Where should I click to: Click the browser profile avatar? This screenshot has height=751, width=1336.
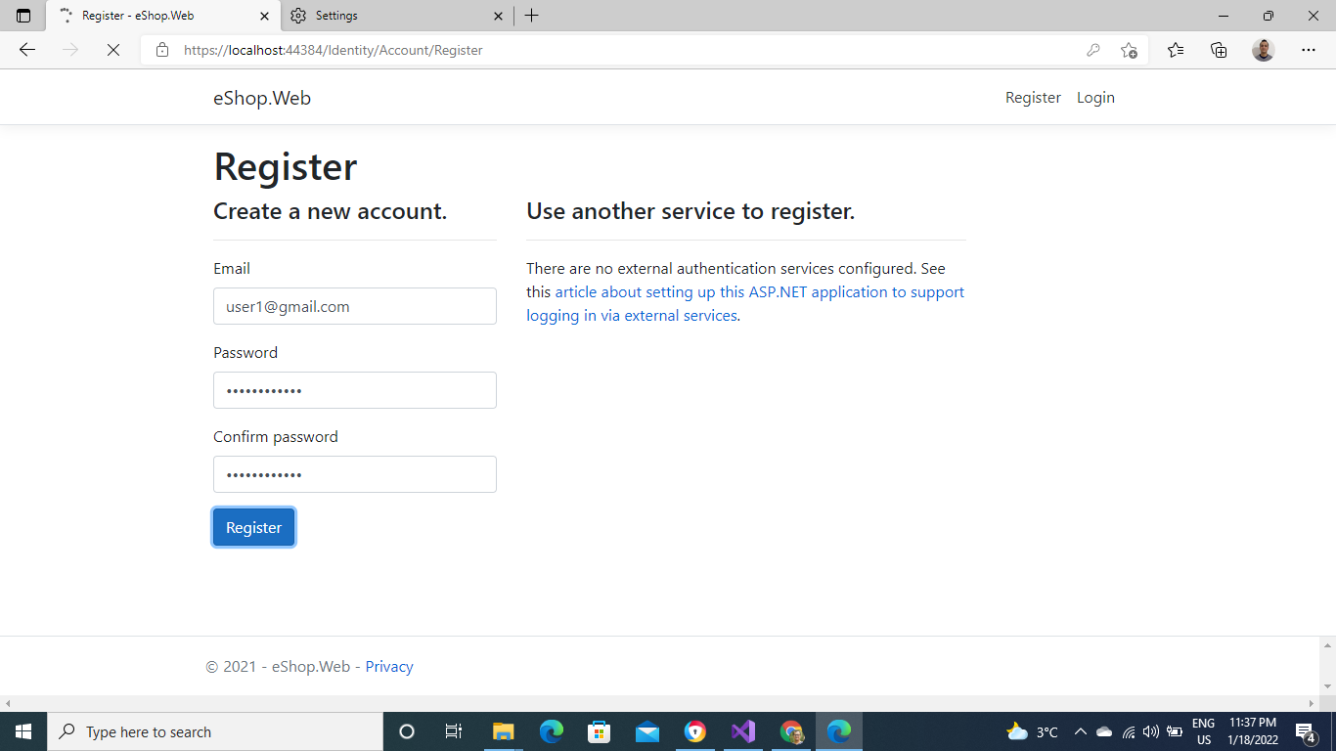pos(1263,50)
